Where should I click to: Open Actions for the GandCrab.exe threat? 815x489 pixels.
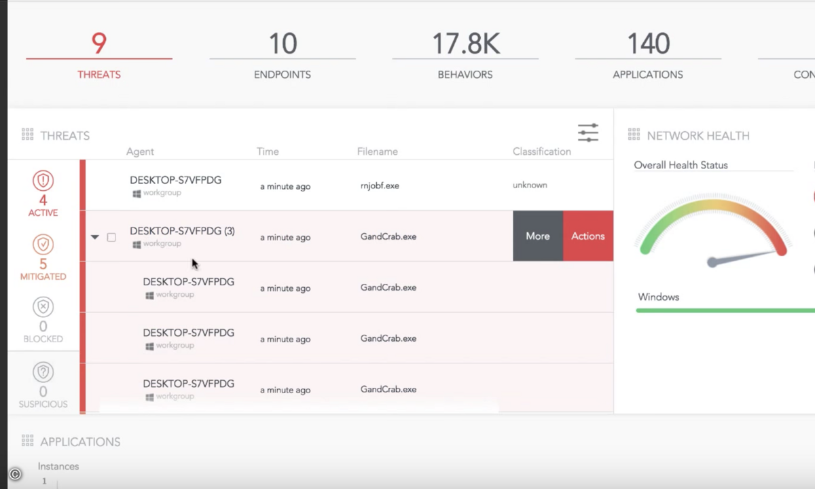pos(588,236)
